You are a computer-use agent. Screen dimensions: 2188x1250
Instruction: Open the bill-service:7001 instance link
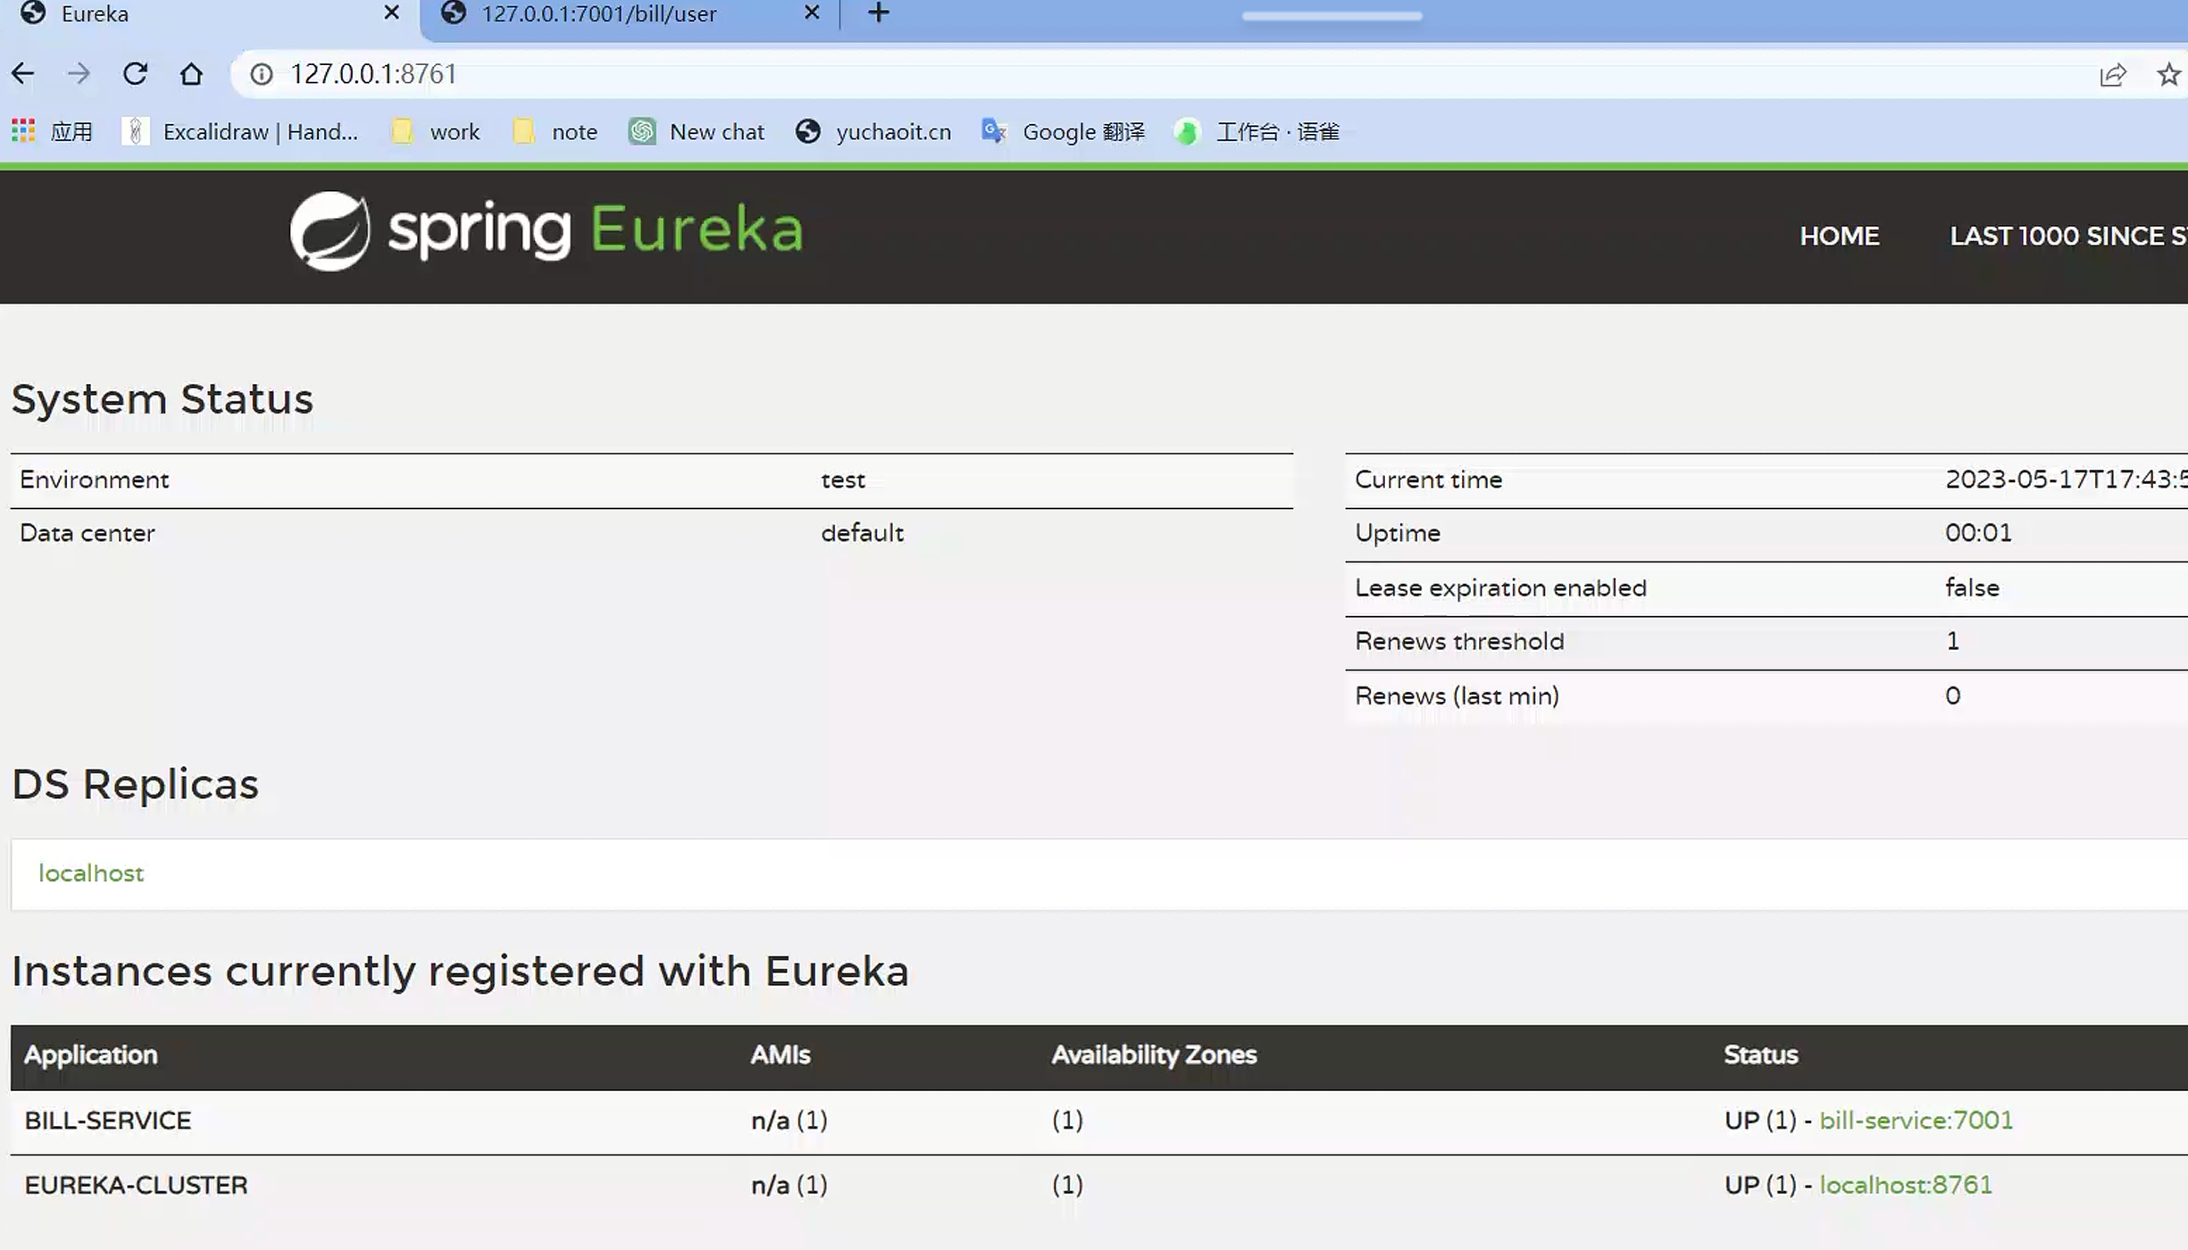pos(1916,1120)
